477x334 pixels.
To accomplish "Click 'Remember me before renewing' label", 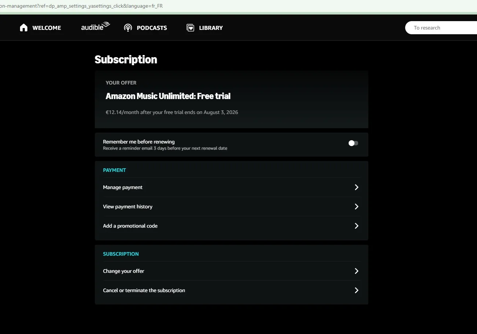I will 139,142.
